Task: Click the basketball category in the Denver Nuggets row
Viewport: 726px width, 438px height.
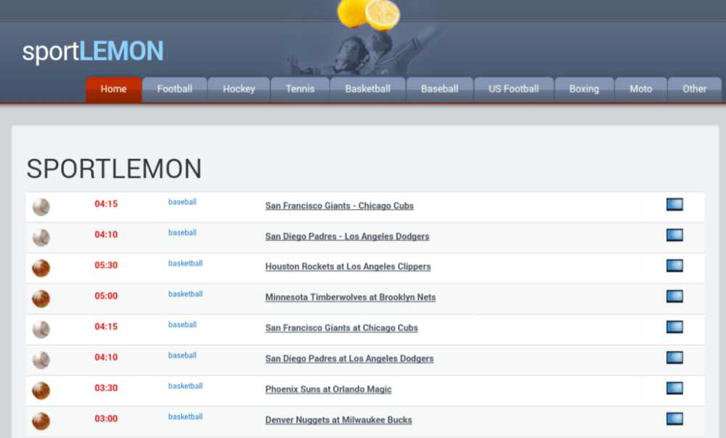Action: click(x=185, y=416)
